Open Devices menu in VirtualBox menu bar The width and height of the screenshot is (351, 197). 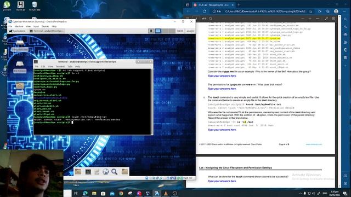pyautogui.click(x=45, y=26)
